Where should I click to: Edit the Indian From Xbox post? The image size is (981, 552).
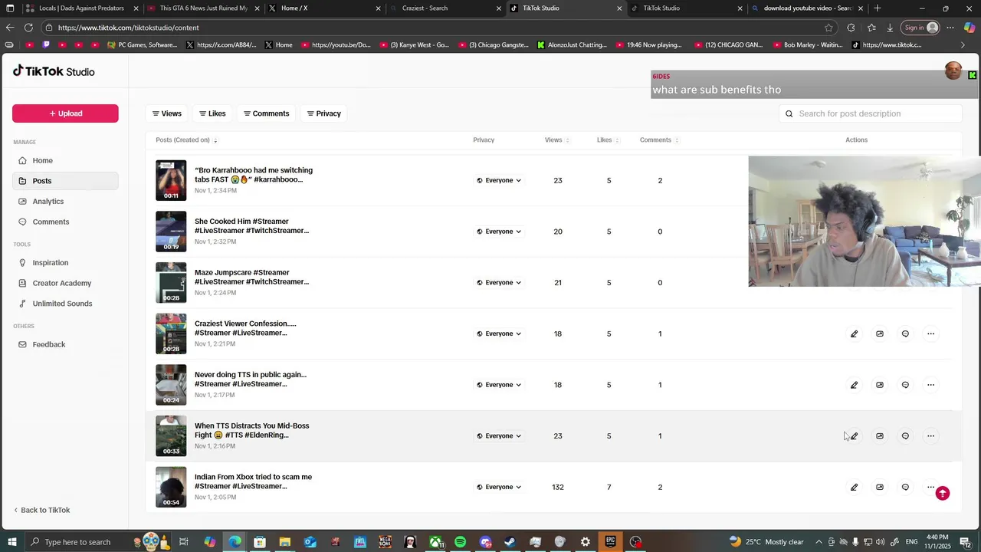(854, 487)
